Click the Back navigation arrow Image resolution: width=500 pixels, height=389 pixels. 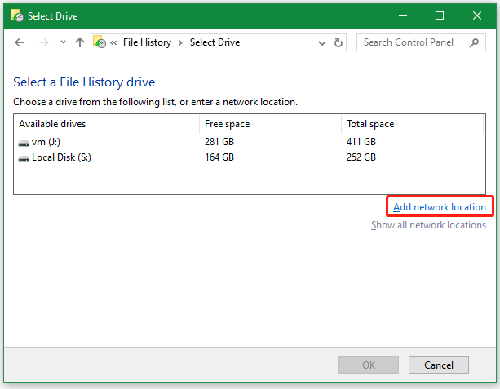click(20, 42)
